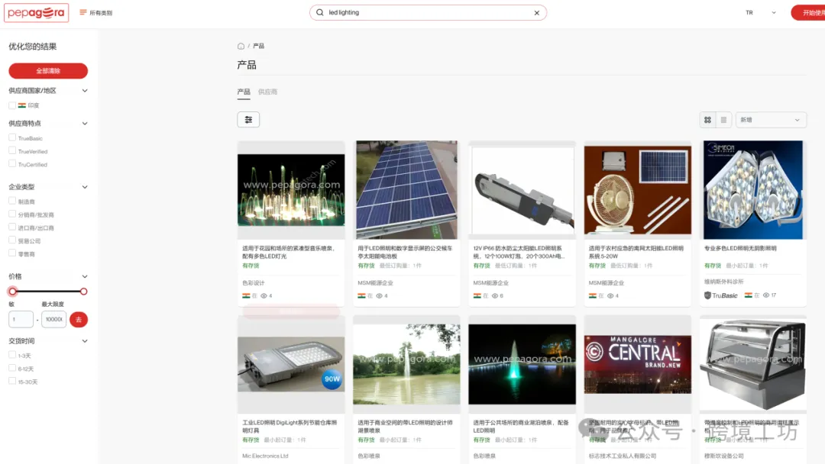Enable the TrueVerified filter checkbox
825x464 pixels.
tap(12, 151)
